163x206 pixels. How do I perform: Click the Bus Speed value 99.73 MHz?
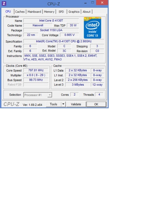pos(36,80)
